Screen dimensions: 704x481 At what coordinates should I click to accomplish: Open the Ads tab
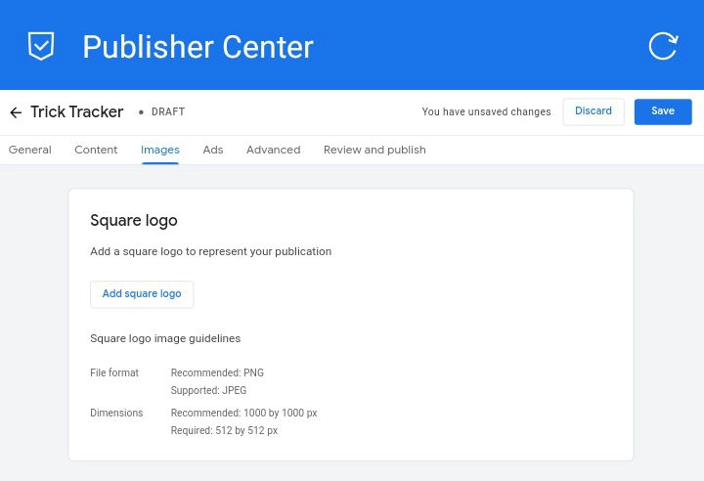click(x=213, y=150)
